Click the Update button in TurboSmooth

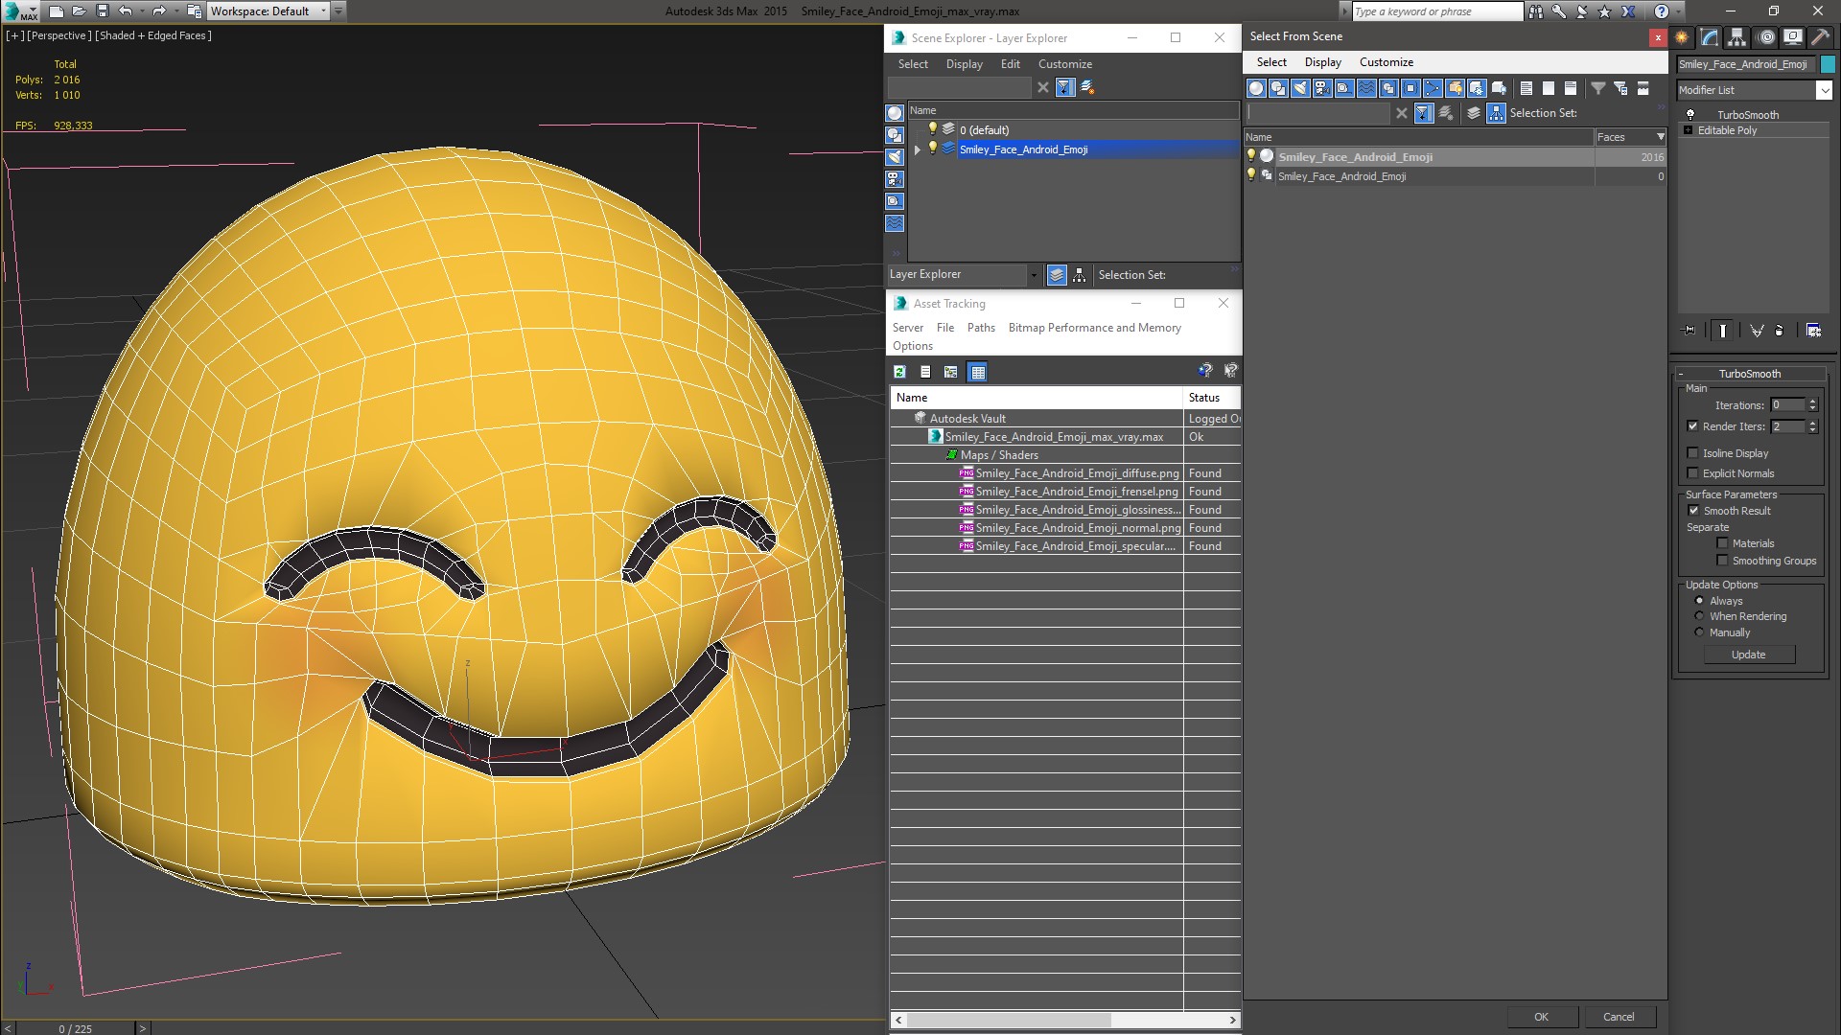[x=1748, y=655]
